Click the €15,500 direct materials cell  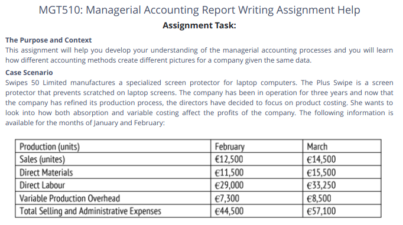click(x=321, y=172)
